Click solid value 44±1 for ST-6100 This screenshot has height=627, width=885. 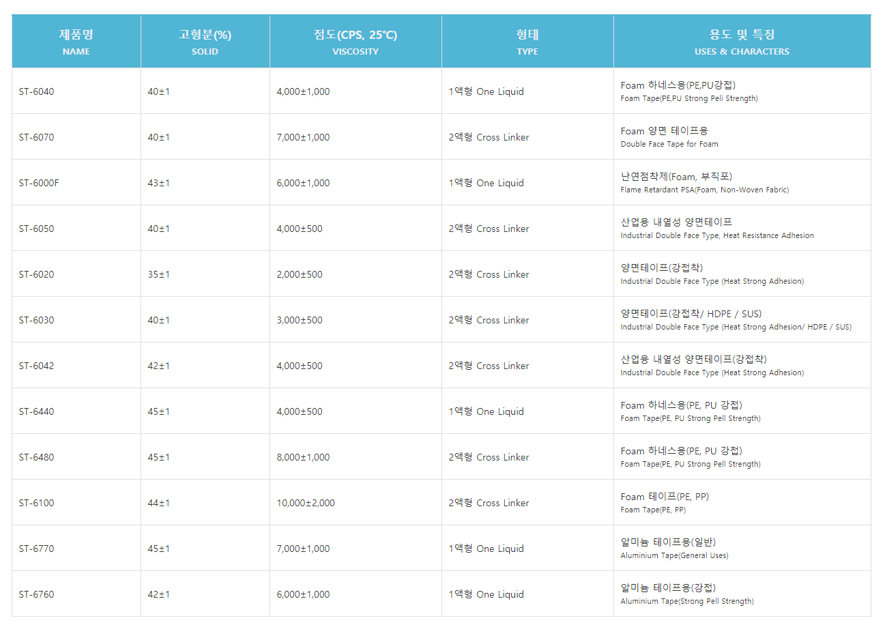159,503
